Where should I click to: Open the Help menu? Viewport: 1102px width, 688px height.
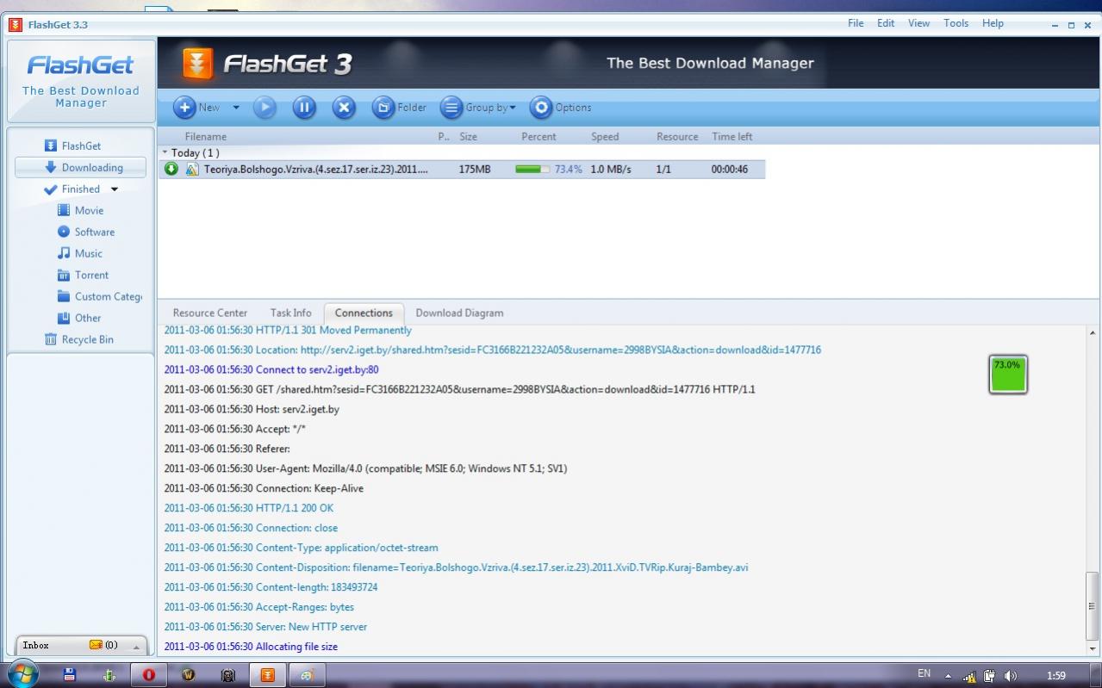(993, 23)
